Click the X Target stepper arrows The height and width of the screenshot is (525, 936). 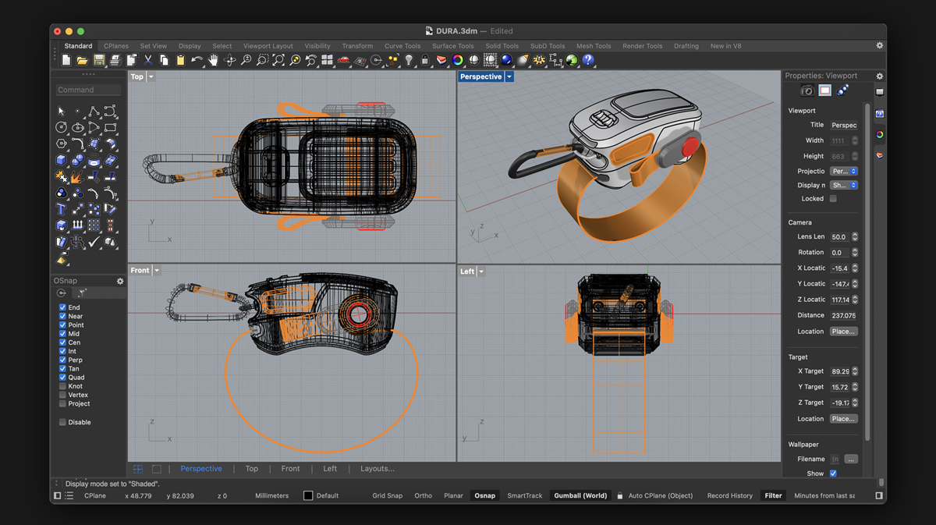(855, 371)
